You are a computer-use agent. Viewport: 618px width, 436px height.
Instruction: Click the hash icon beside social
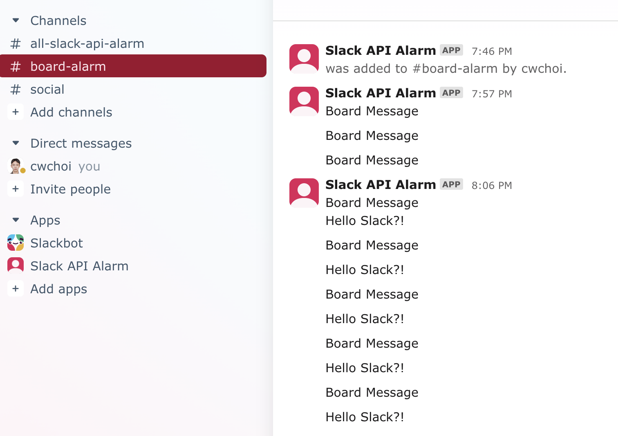click(x=16, y=89)
